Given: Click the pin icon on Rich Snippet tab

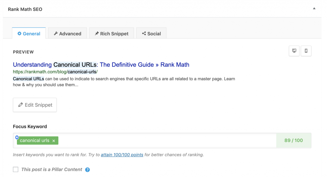Looking at the screenshot, I should pyautogui.click(x=96, y=33).
